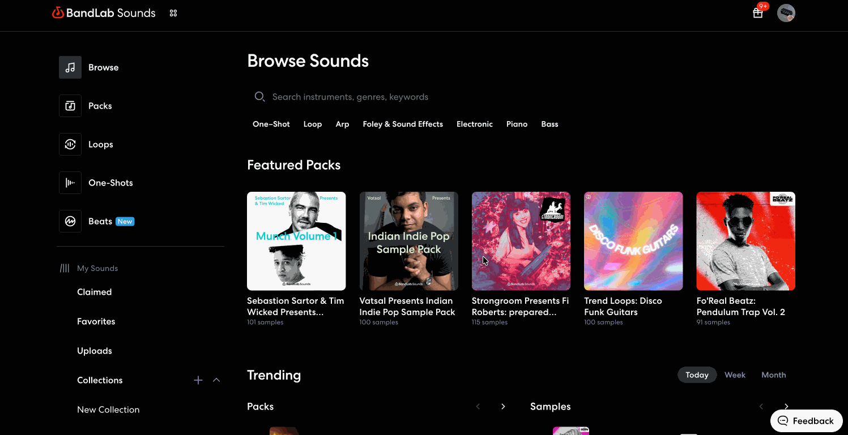Viewport: 848px width, 435px height.
Task: Filter by the One-Shot tag
Action: point(271,124)
